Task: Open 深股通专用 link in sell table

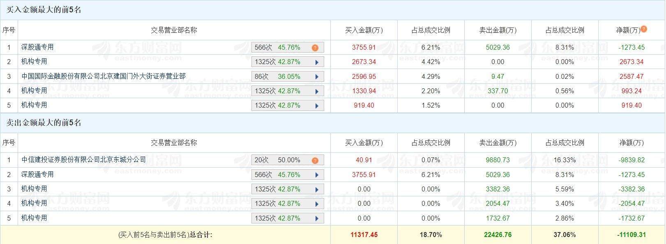Action: click(x=37, y=175)
